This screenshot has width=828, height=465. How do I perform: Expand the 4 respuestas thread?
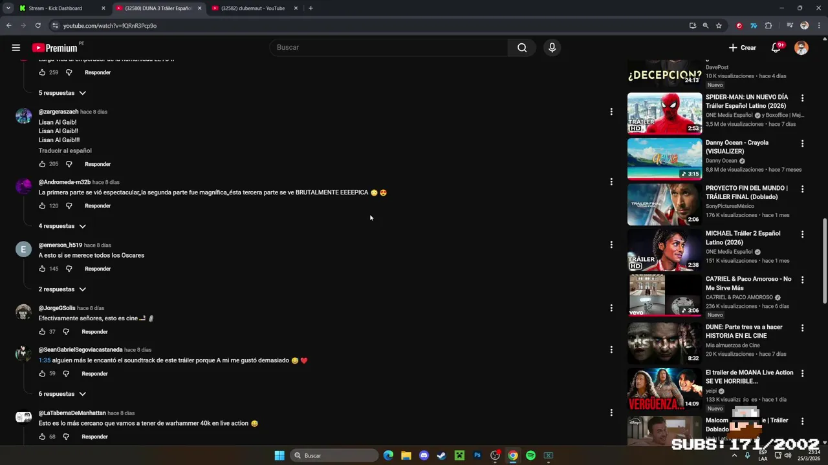pos(62,226)
